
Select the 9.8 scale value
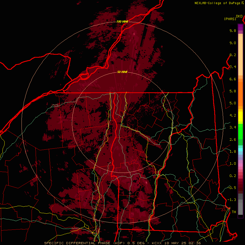(x=233, y=30)
